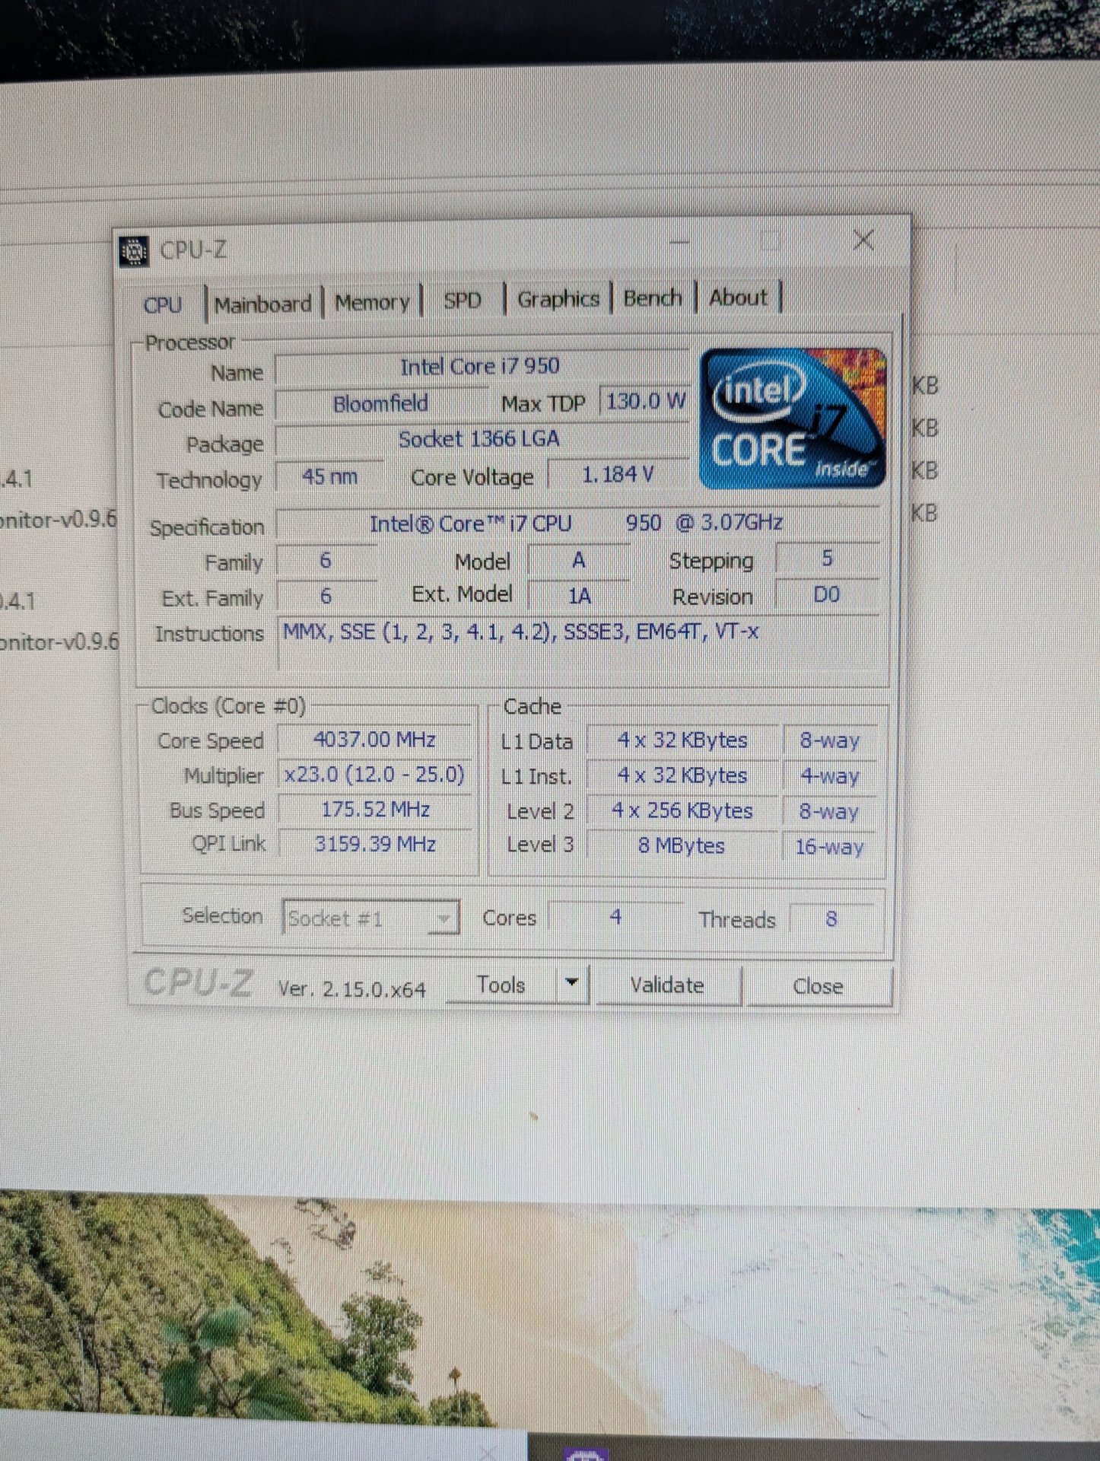Show the About tab
The image size is (1100, 1461).
coord(738,298)
